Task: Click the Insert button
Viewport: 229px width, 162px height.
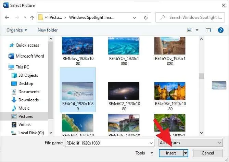Action: (x=171, y=153)
